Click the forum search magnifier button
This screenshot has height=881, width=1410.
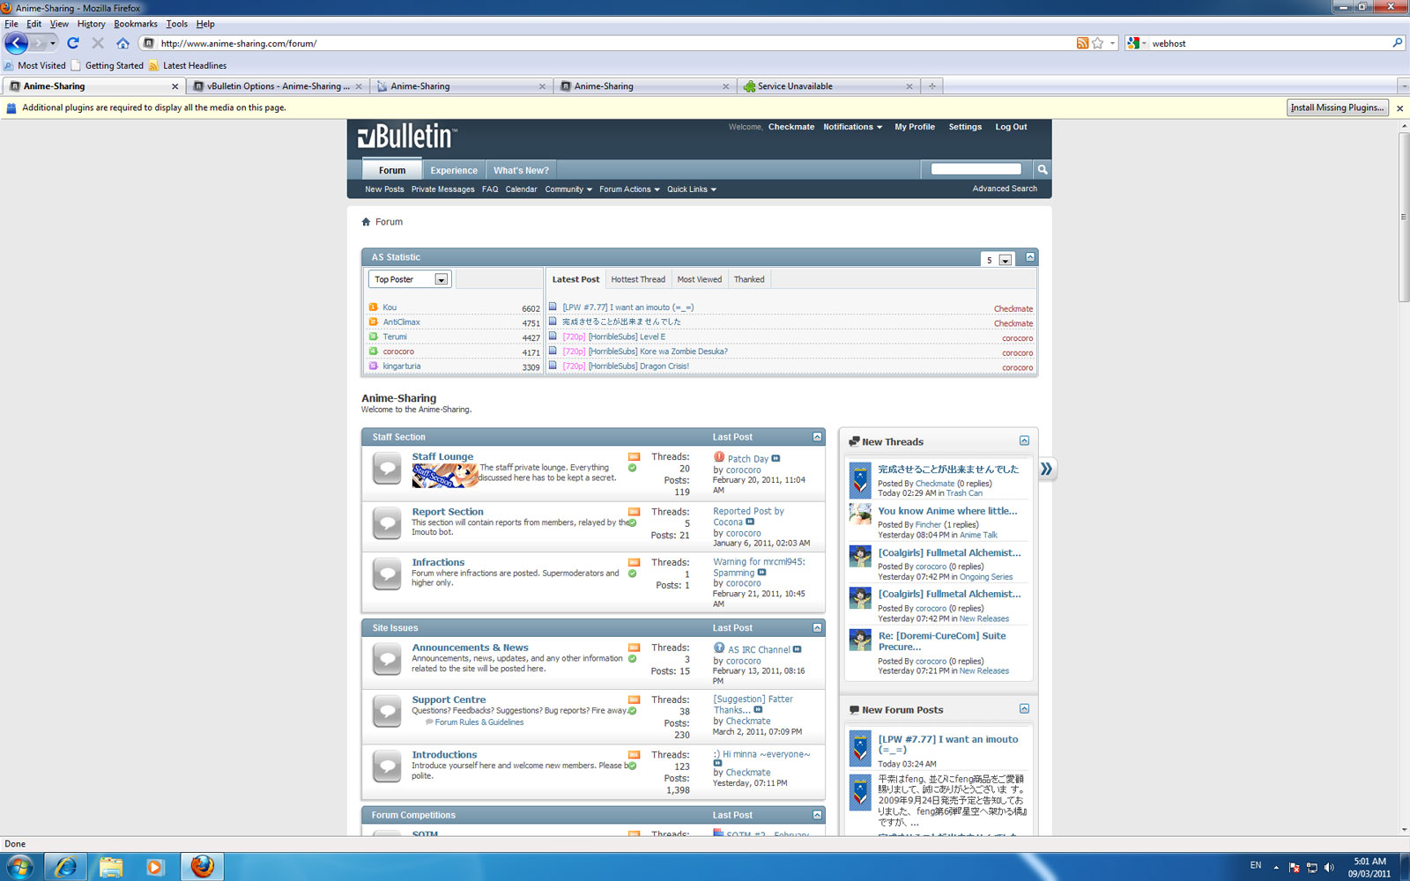(x=1042, y=169)
